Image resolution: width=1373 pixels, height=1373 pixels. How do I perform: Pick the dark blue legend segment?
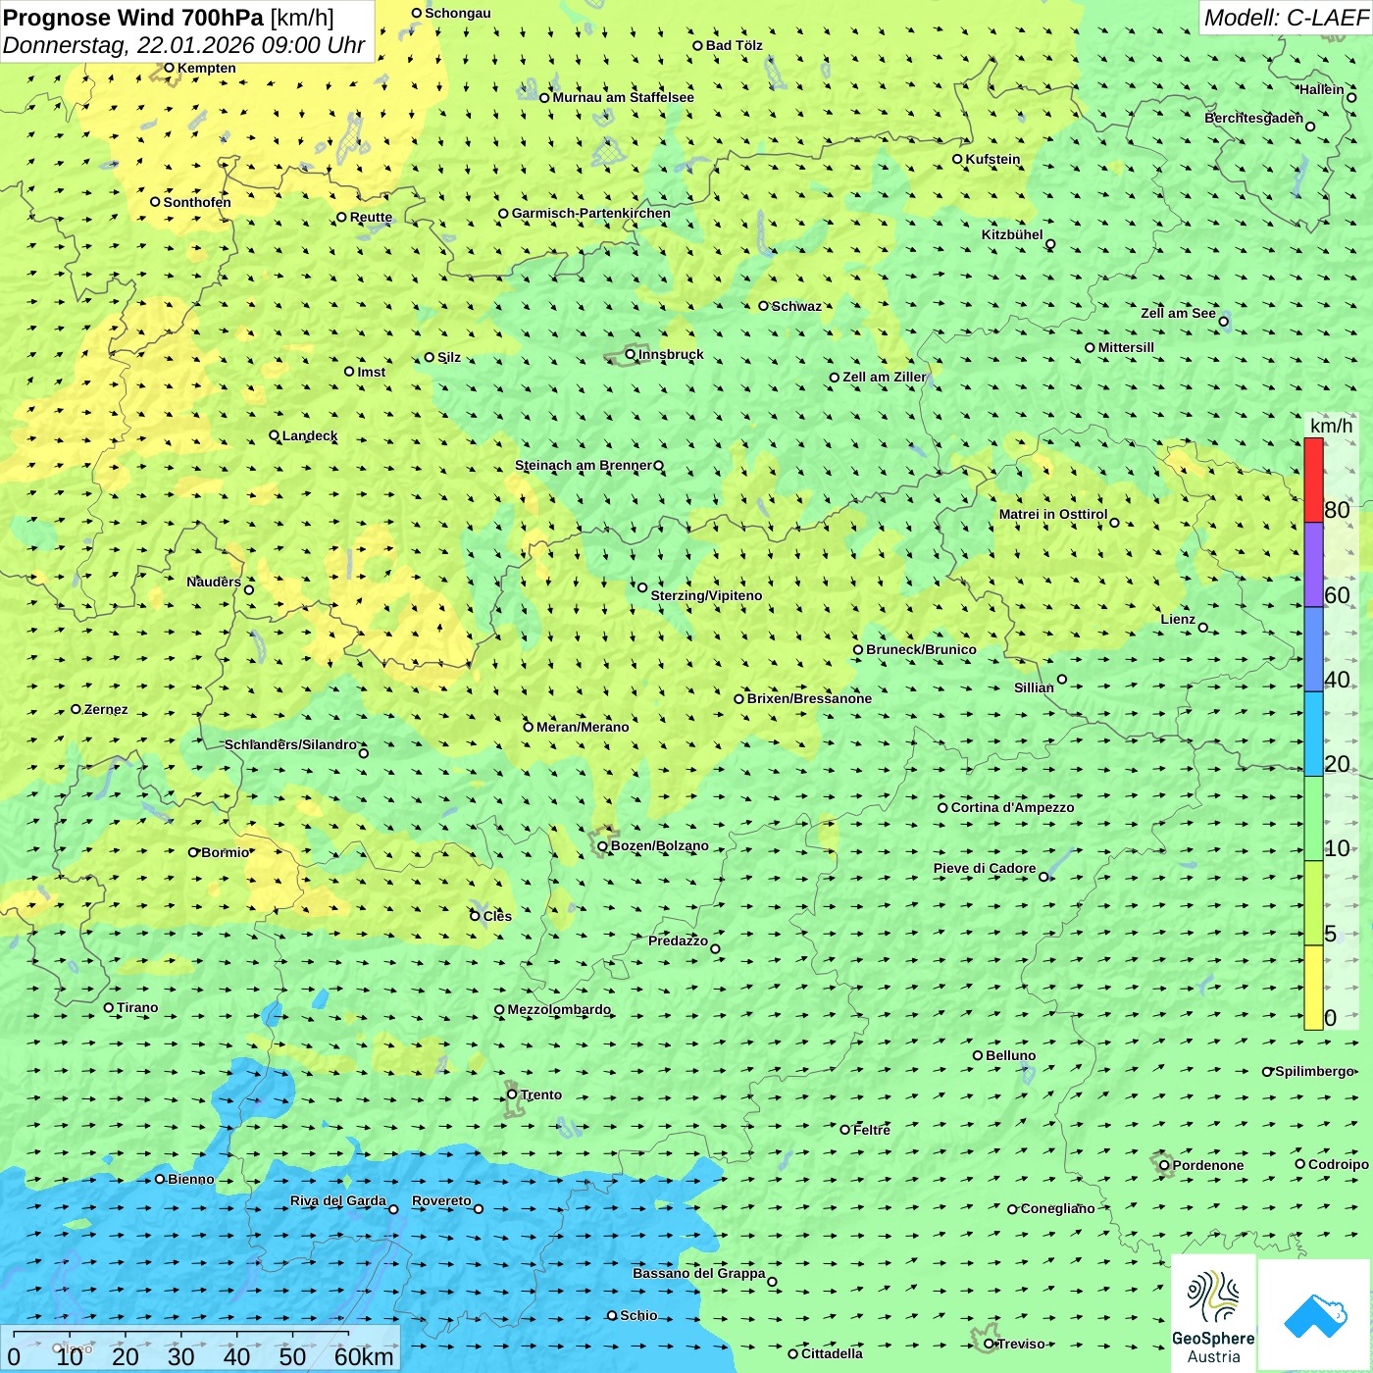pyautogui.click(x=1313, y=650)
